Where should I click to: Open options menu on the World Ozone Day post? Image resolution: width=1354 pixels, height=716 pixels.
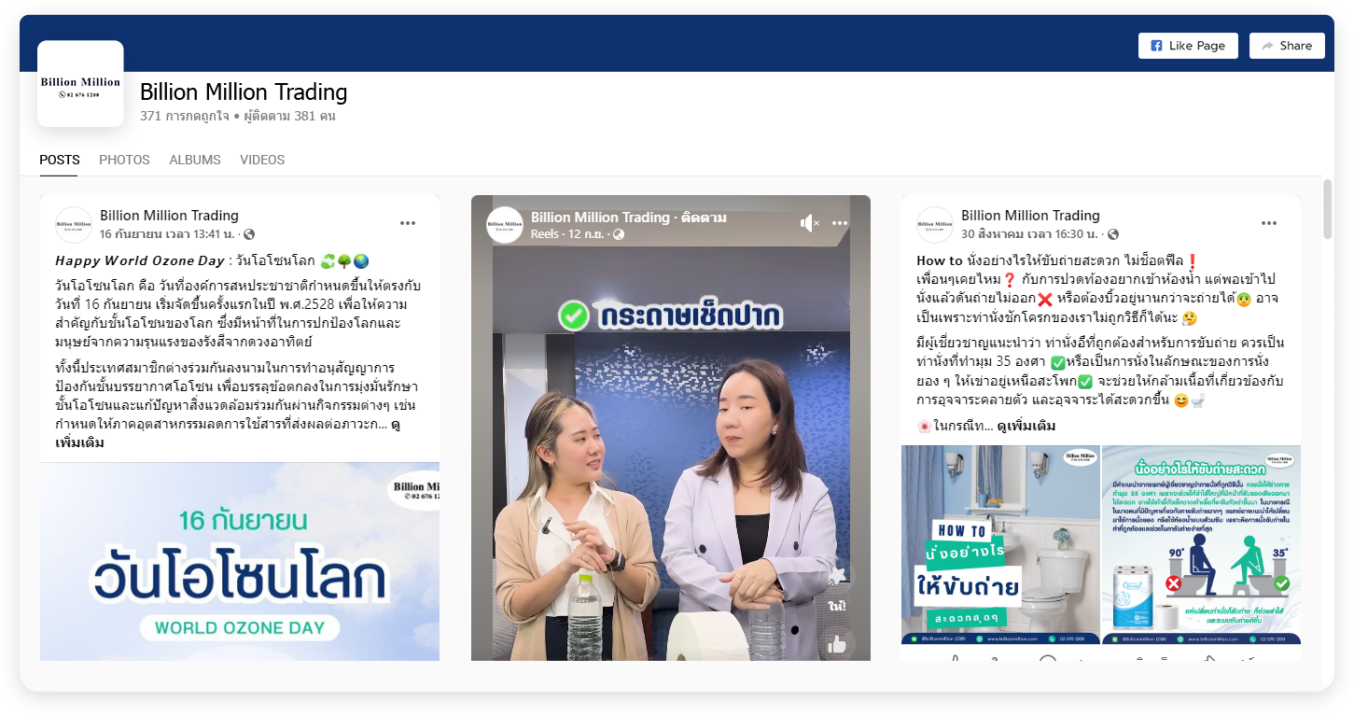[408, 223]
